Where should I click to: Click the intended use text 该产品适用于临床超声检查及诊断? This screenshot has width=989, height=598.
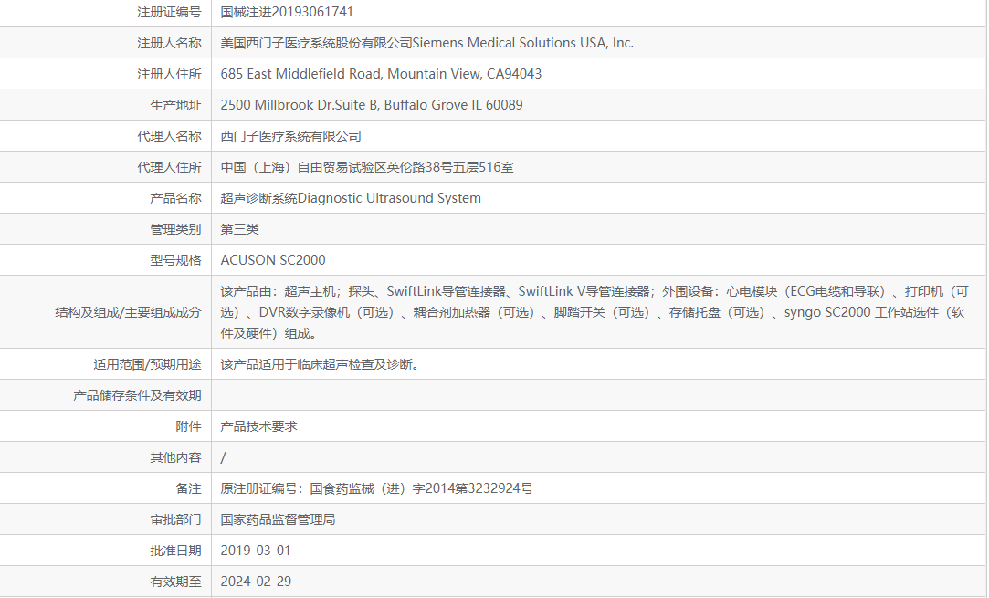[x=320, y=364]
